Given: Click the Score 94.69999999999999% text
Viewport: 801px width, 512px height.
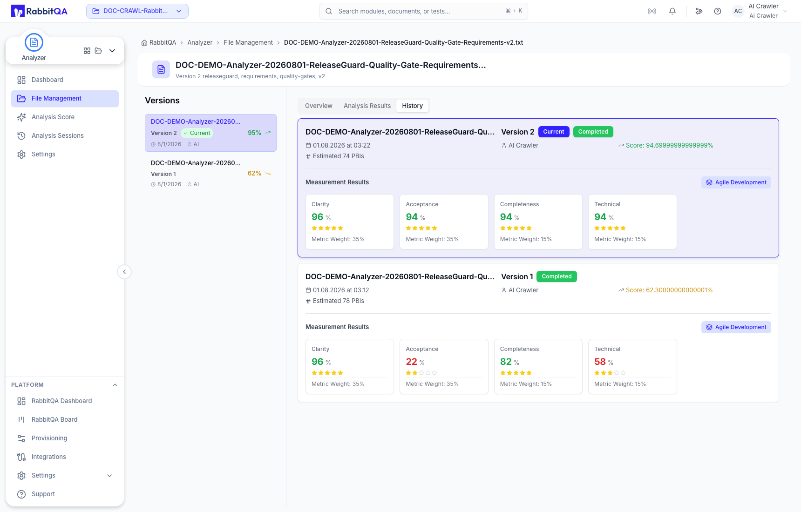Looking at the screenshot, I should (670, 145).
